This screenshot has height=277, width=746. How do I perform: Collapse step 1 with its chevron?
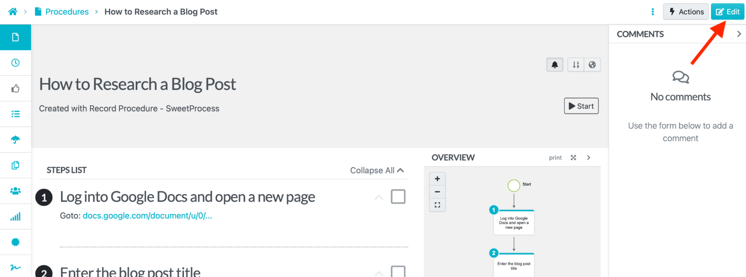(x=379, y=197)
